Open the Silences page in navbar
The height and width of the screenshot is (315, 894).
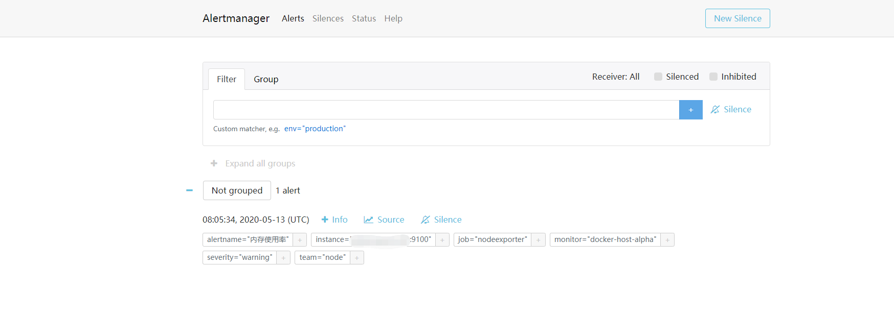pyautogui.click(x=328, y=18)
